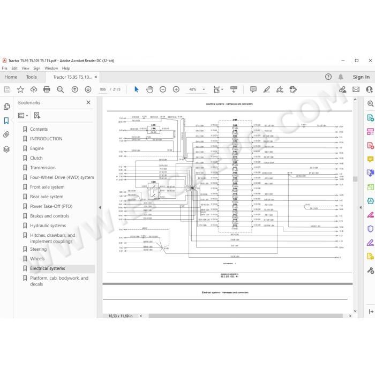Jump to Four-Wheel Drive (4WD) system bookmark

(x=62, y=177)
